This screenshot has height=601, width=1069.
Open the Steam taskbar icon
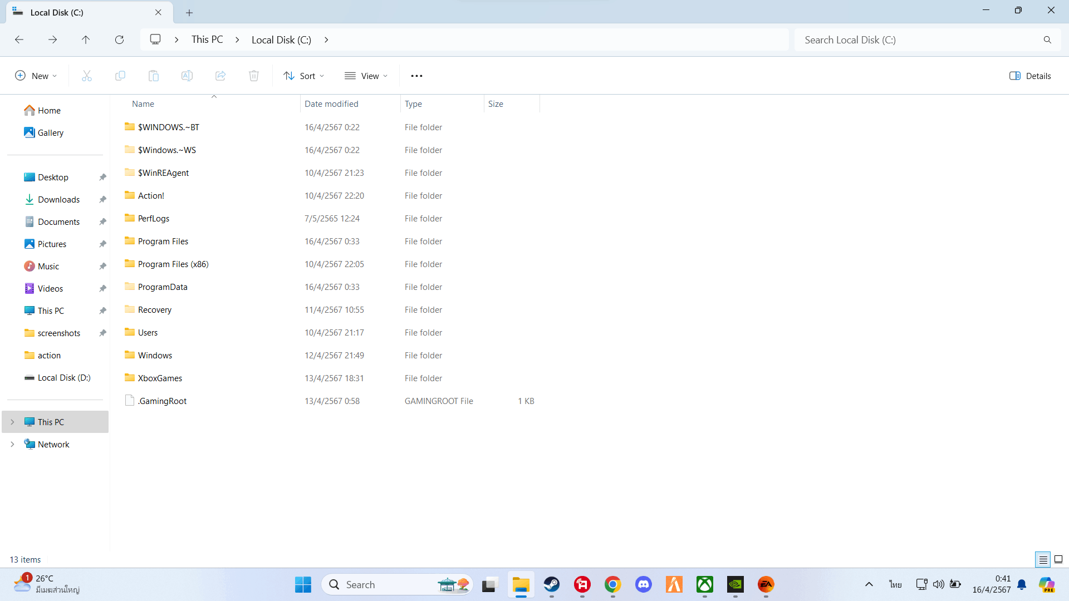click(552, 584)
